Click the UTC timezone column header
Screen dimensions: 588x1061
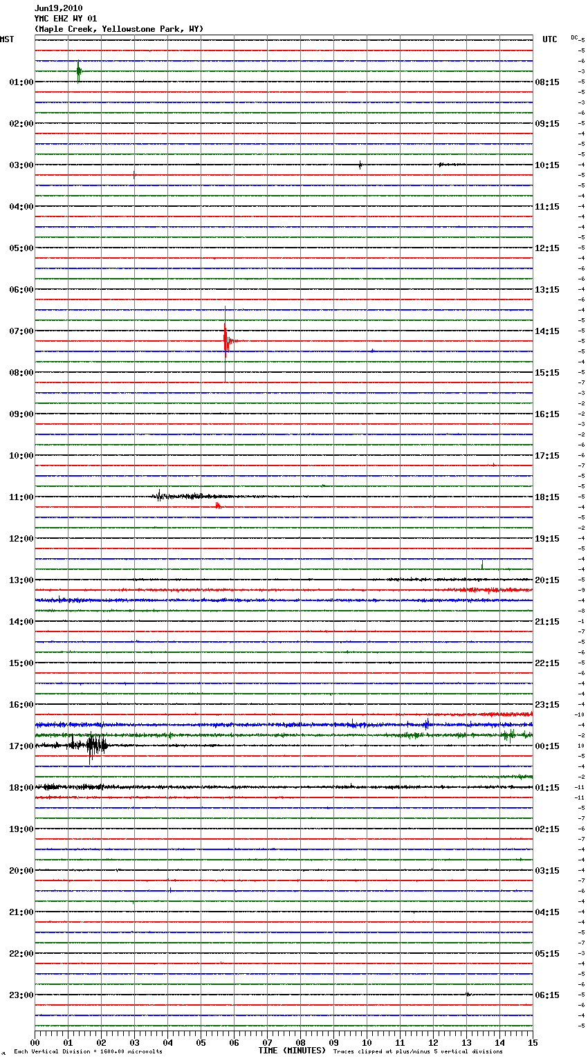(x=550, y=39)
